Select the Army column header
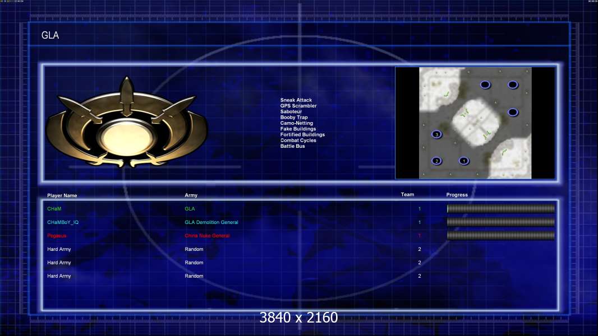This screenshot has width=598, height=336. point(191,195)
